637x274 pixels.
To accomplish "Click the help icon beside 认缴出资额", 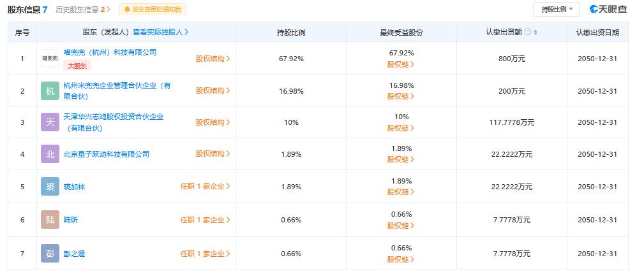I will click(528, 32).
